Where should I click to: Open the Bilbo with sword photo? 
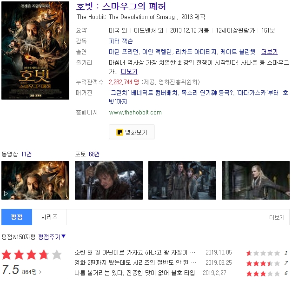[109, 180]
